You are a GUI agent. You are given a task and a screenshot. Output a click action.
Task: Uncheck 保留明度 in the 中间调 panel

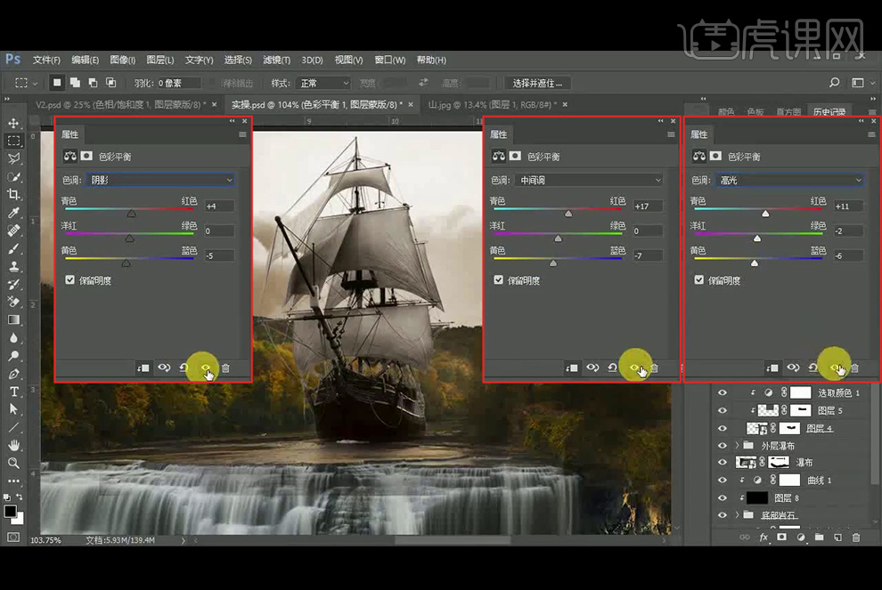point(498,279)
